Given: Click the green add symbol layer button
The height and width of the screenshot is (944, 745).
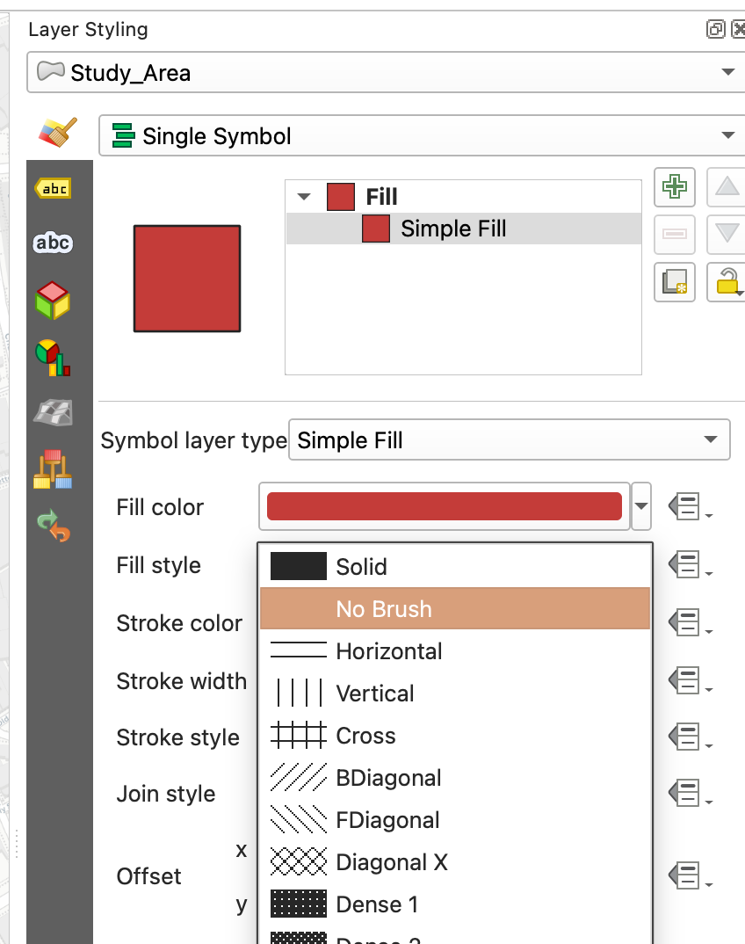Looking at the screenshot, I should [675, 187].
